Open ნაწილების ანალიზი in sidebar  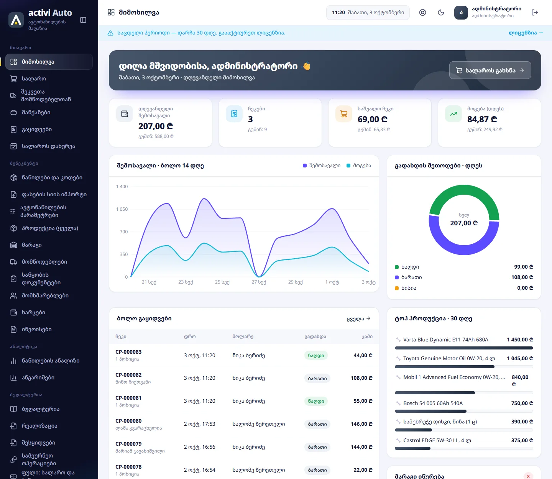49,361
